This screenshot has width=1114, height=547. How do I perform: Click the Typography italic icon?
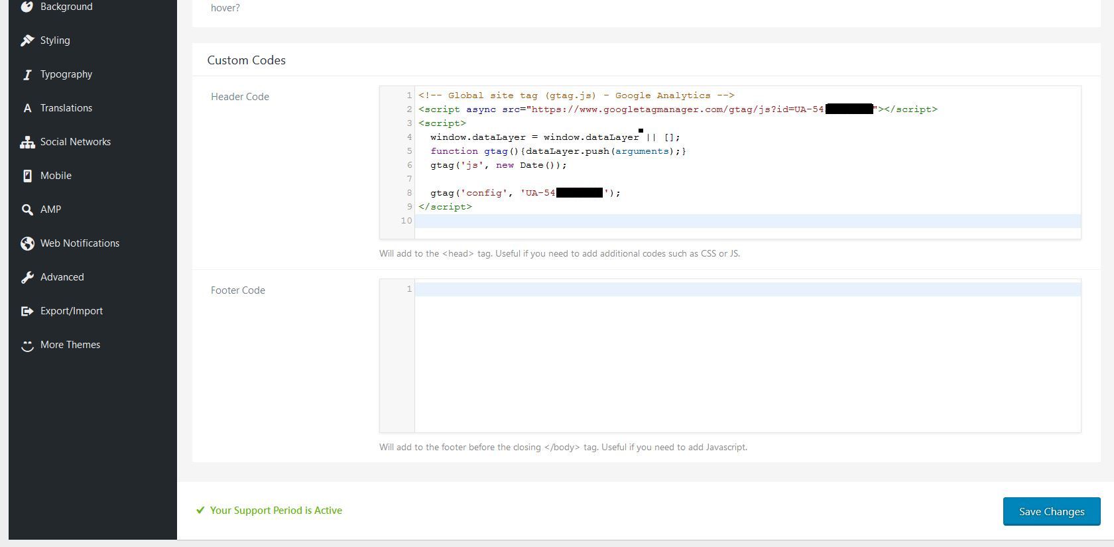pyautogui.click(x=27, y=74)
